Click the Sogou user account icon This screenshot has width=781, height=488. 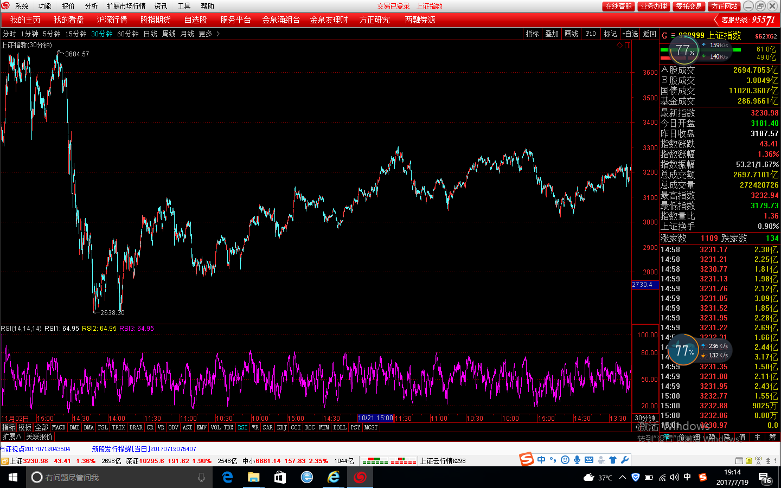[601, 460]
